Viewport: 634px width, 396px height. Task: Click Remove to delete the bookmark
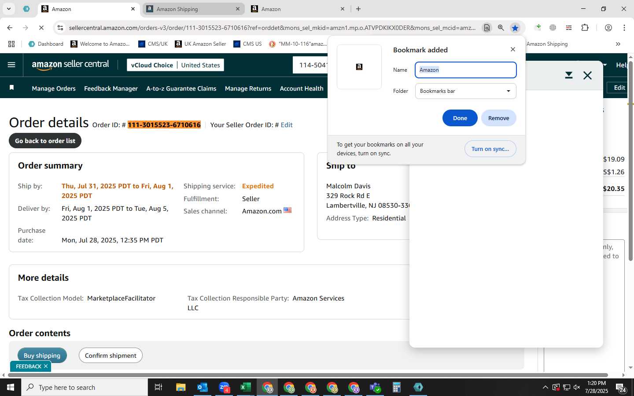[x=498, y=118]
